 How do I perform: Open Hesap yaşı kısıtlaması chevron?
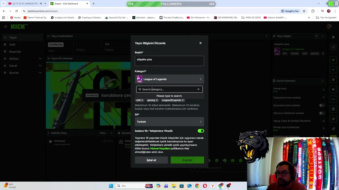coord(323,128)
